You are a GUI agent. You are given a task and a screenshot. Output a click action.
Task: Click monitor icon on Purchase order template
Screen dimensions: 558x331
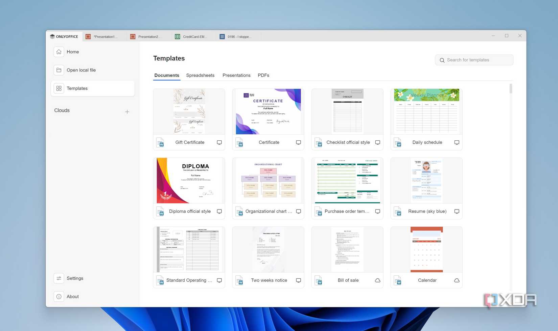[377, 211]
